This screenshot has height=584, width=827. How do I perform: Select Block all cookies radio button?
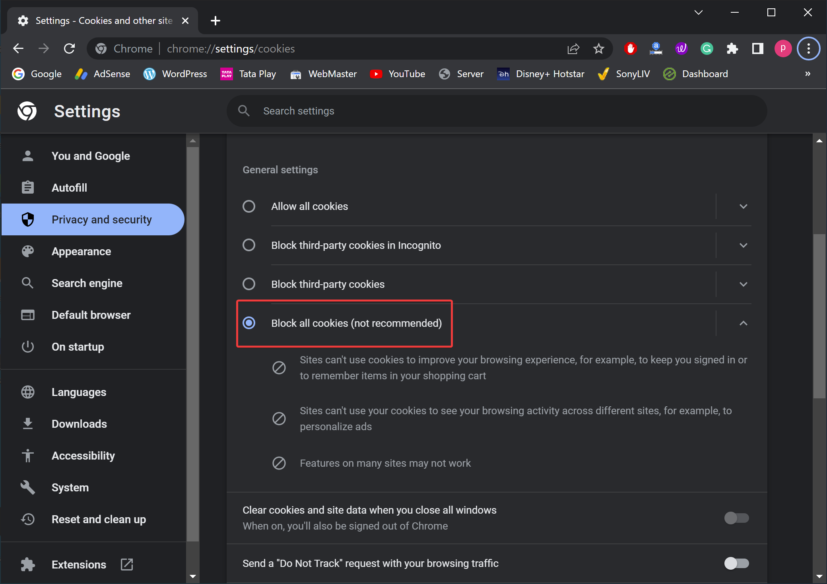[249, 323]
